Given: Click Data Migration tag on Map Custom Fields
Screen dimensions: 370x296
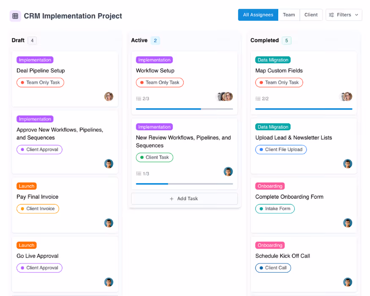Looking at the screenshot, I should click(273, 60).
